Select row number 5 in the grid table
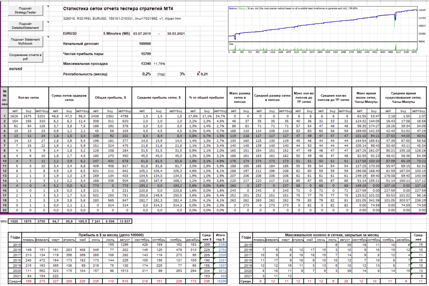Viewport: 429px width, 286px height. click(4, 136)
